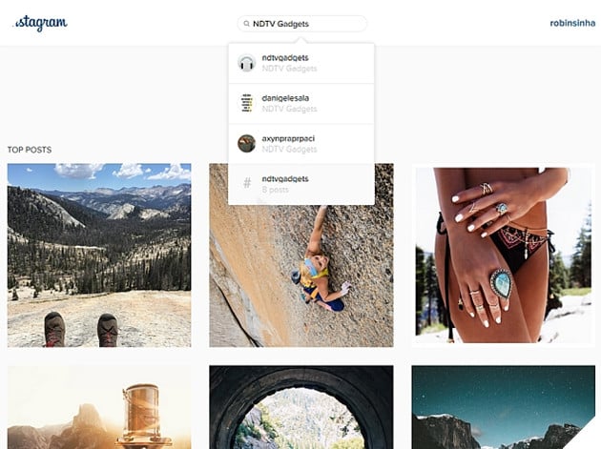Open the hand with turquoise rings photo
The width and height of the screenshot is (601, 449).
click(504, 255)
